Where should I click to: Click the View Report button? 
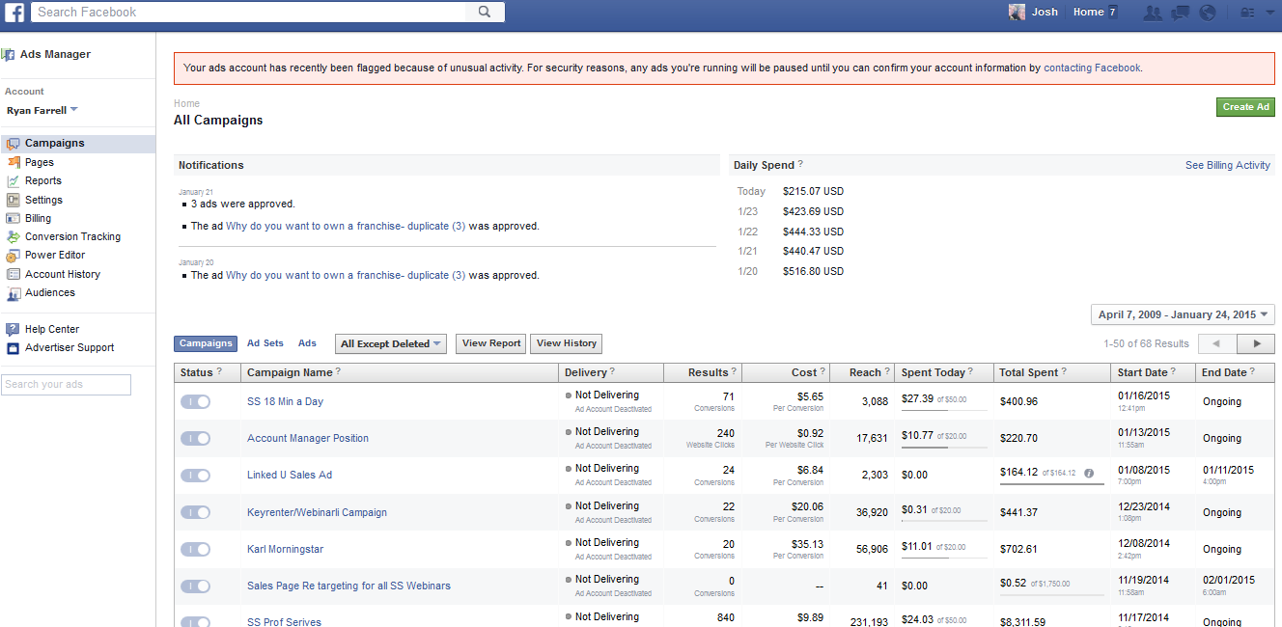click(x=491, y=343)
